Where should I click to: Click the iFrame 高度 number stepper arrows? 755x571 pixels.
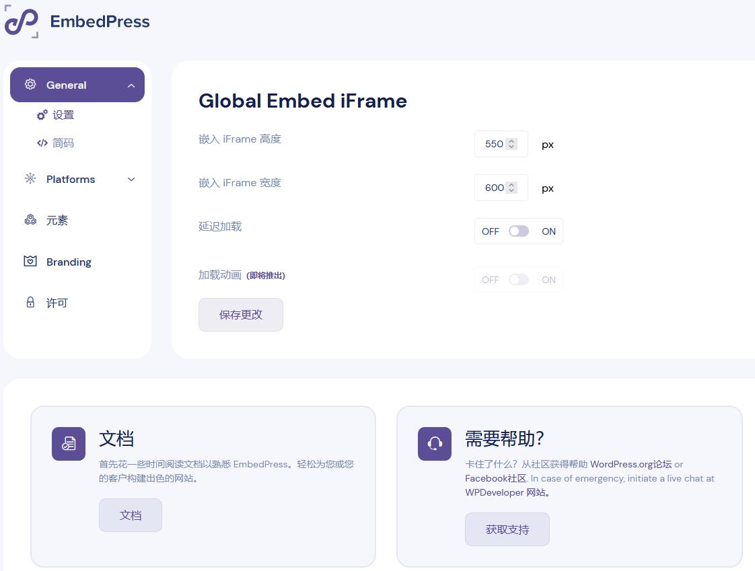tap(511, 144)
